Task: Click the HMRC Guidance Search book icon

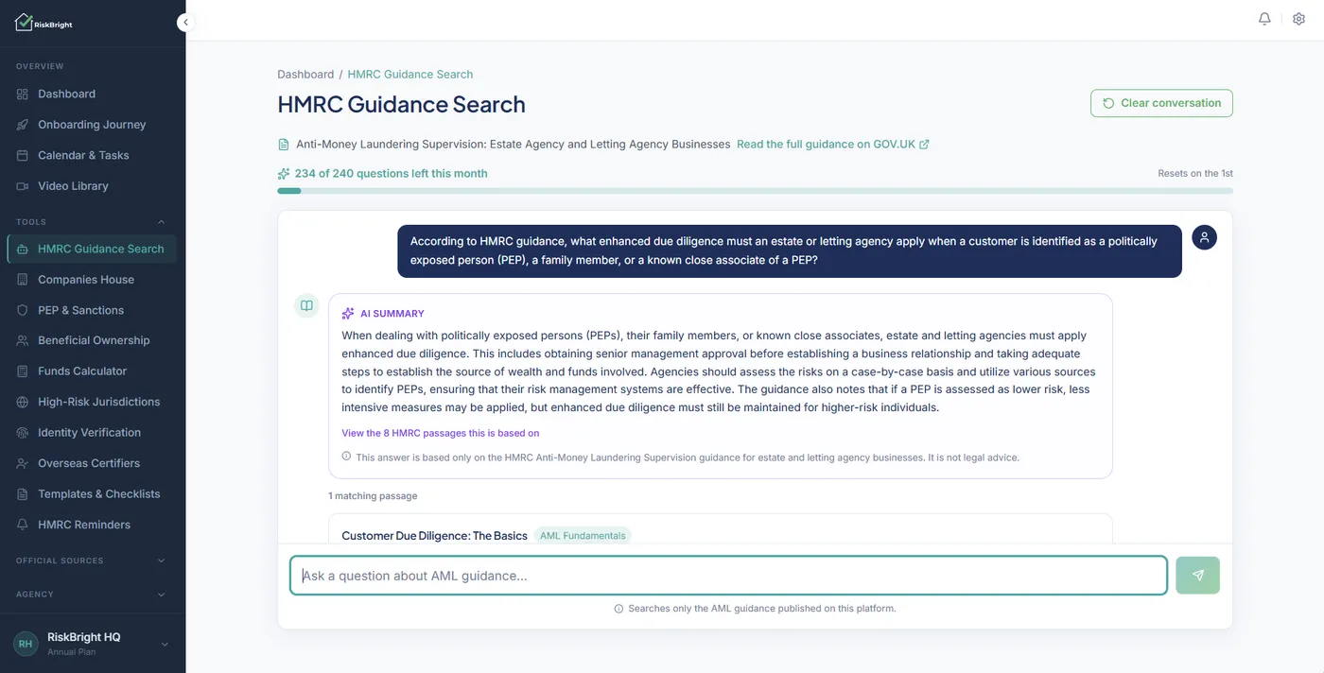Action: pyautogui.click(x=23, y=249)
